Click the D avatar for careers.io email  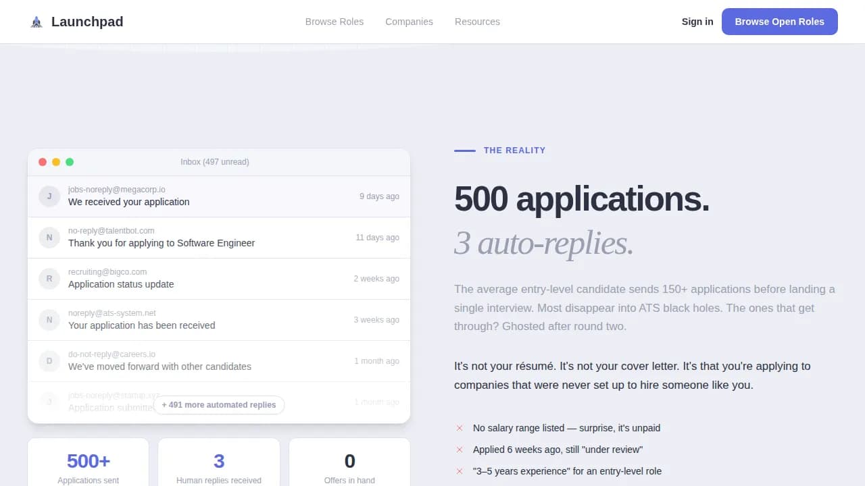(49, 361)
